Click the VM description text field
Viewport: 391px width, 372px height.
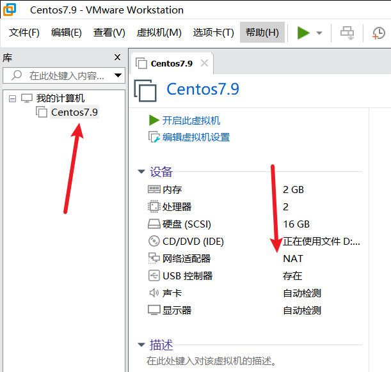point(211,360)
